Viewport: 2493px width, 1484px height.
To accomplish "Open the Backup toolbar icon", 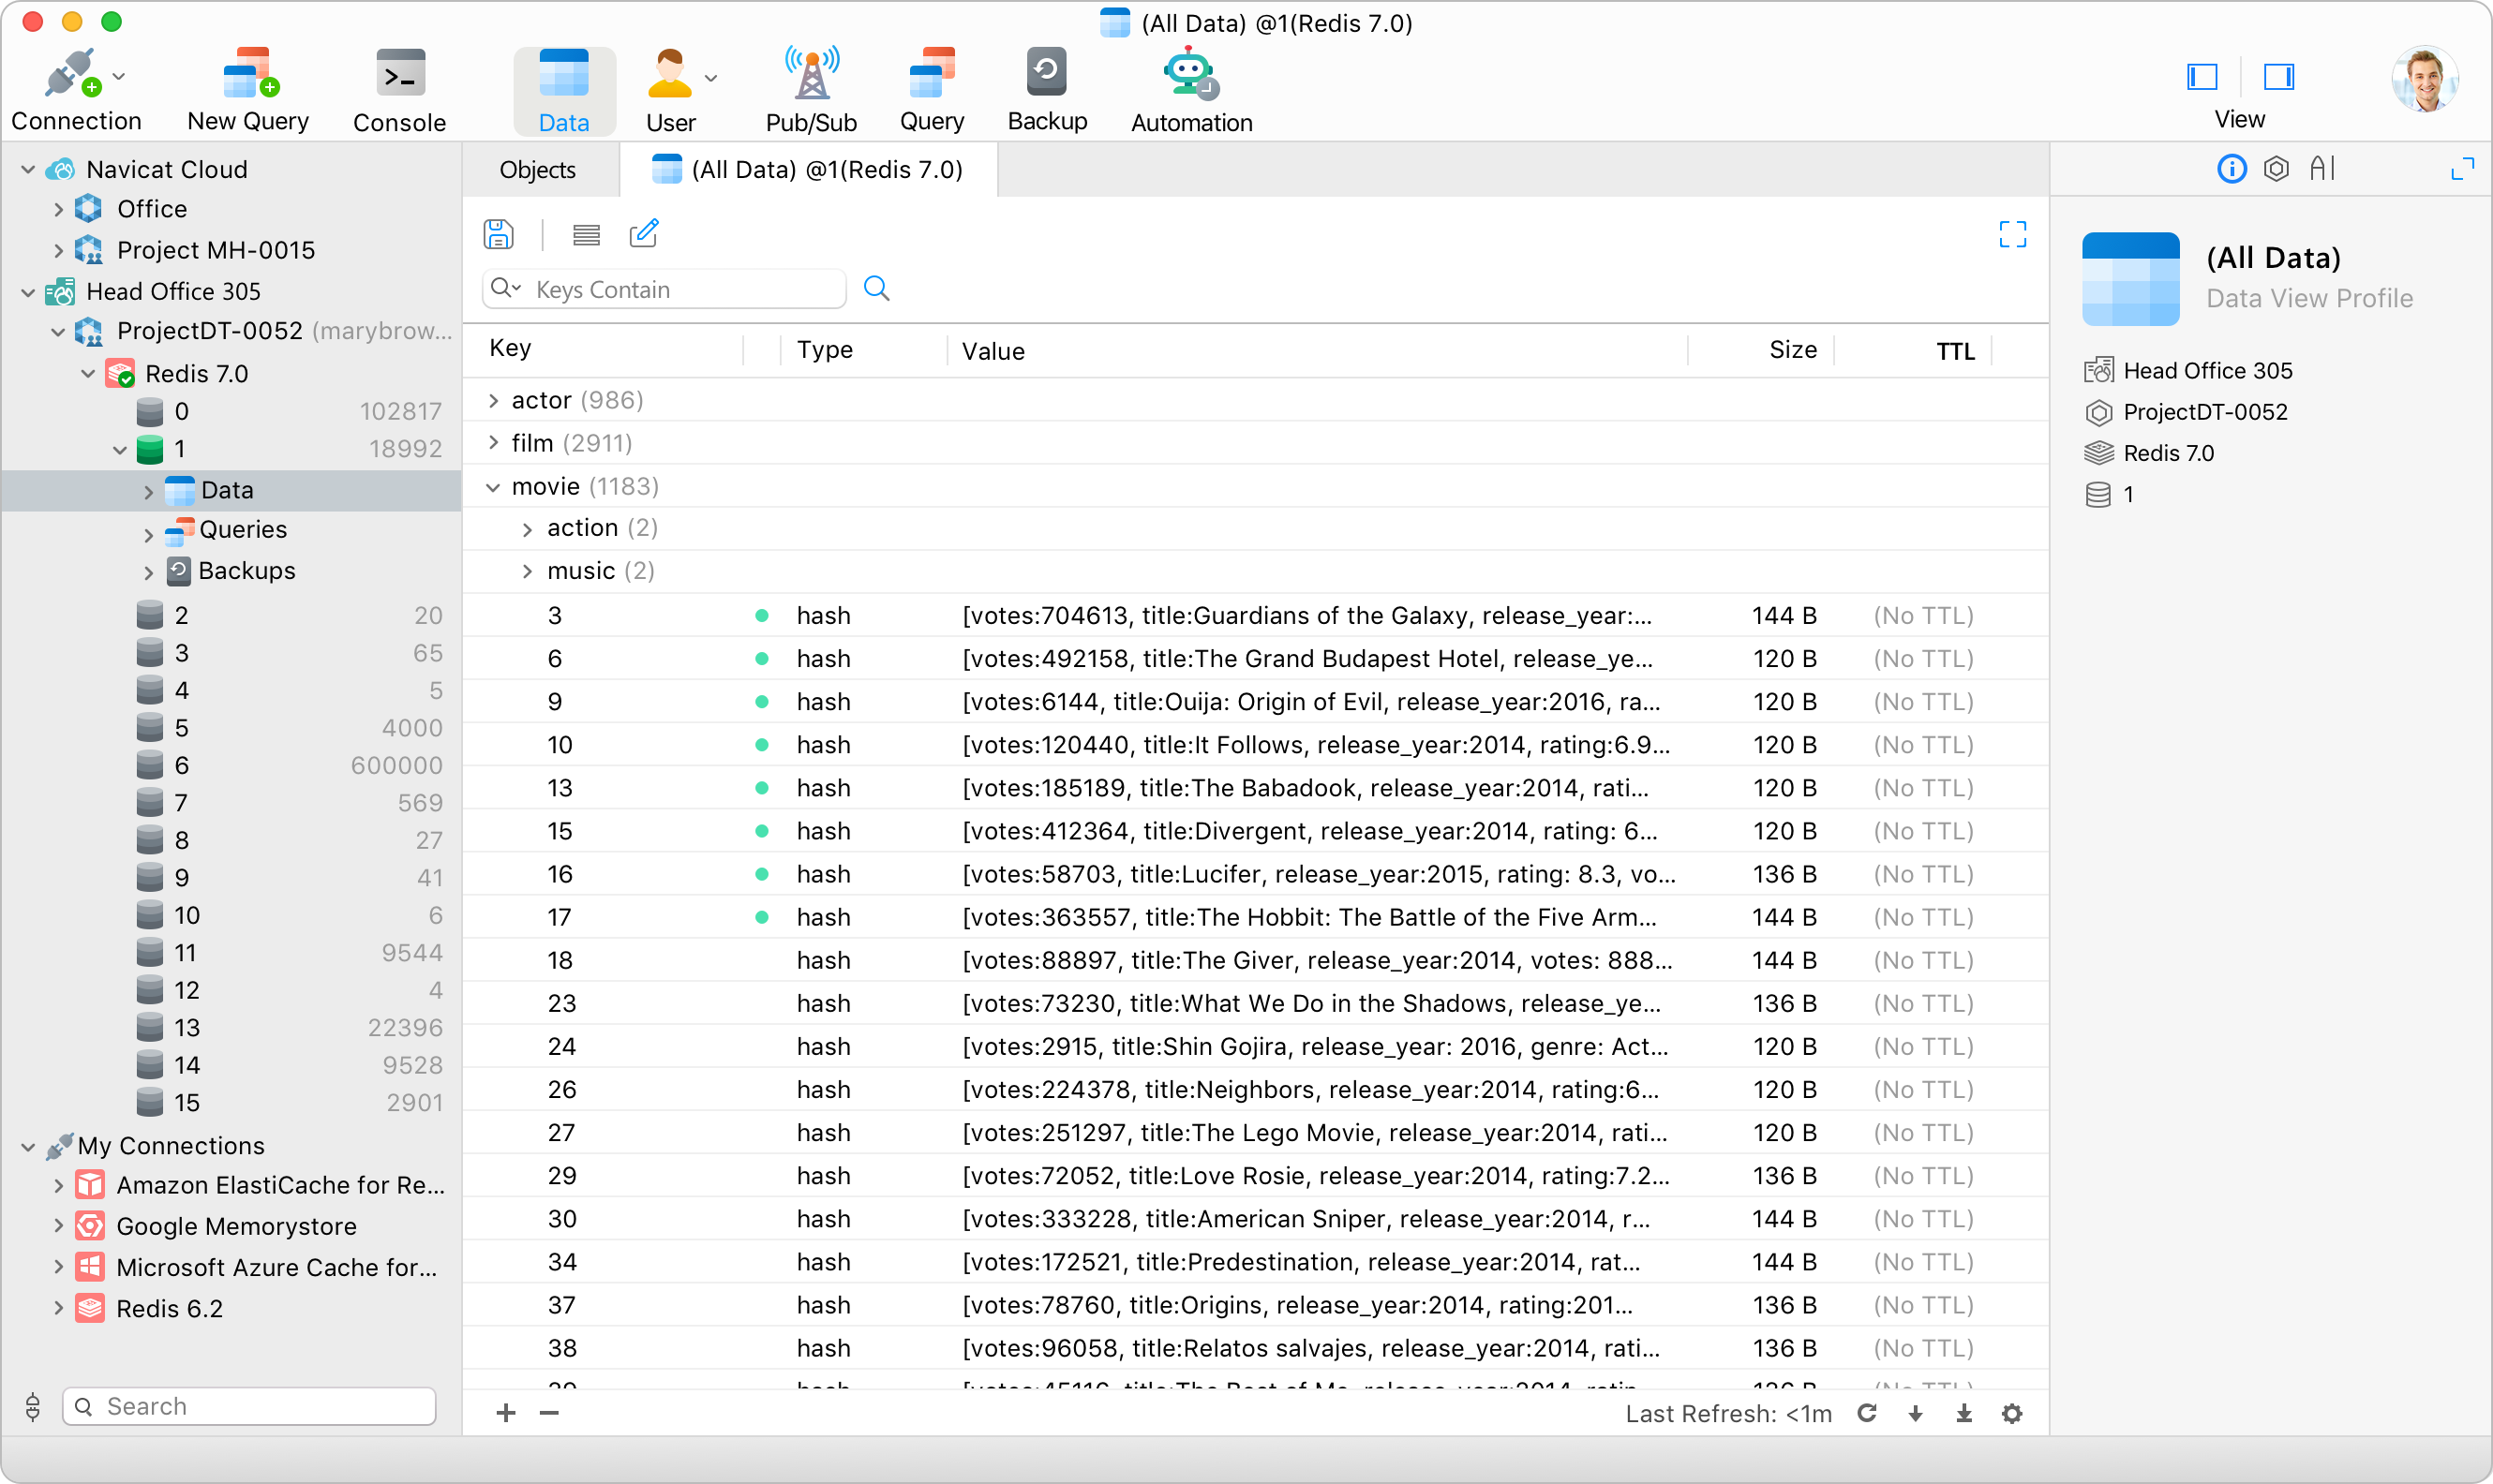I will 1047,90.
